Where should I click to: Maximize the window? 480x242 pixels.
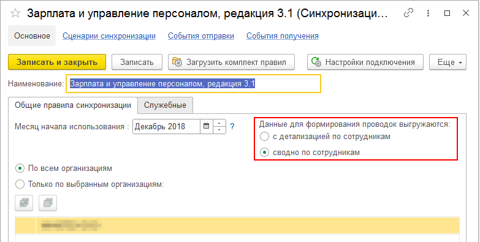tap(448, 13)
